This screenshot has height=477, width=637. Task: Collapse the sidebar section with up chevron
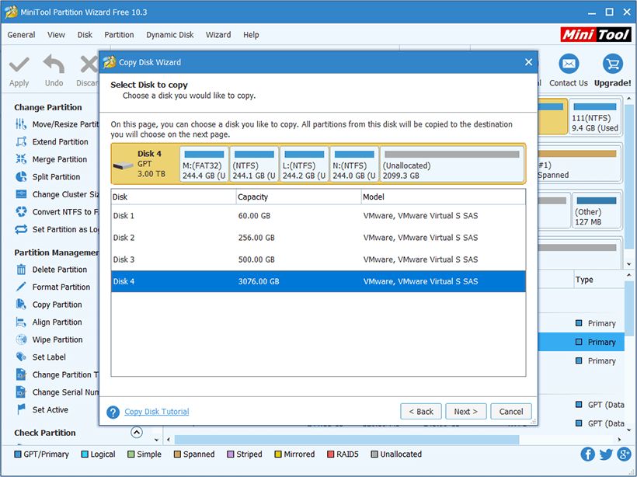137,432
